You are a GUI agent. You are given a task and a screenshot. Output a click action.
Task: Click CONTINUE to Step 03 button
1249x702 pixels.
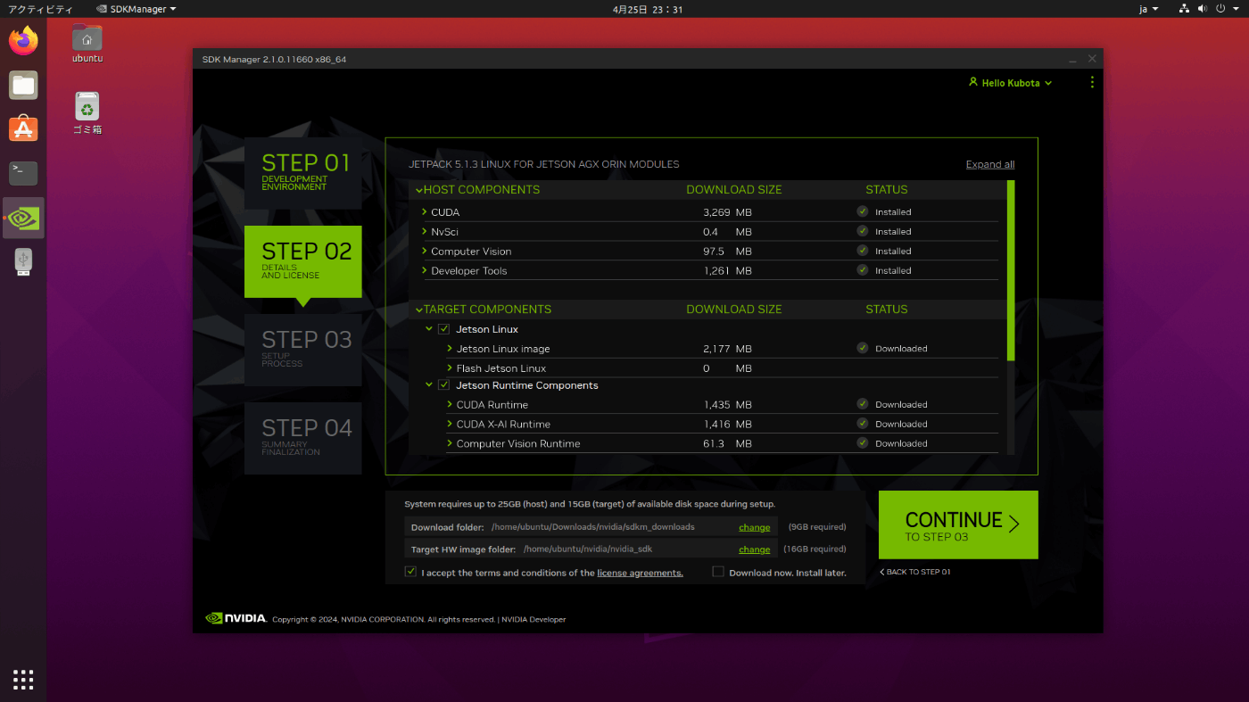[x=958, y=524]
